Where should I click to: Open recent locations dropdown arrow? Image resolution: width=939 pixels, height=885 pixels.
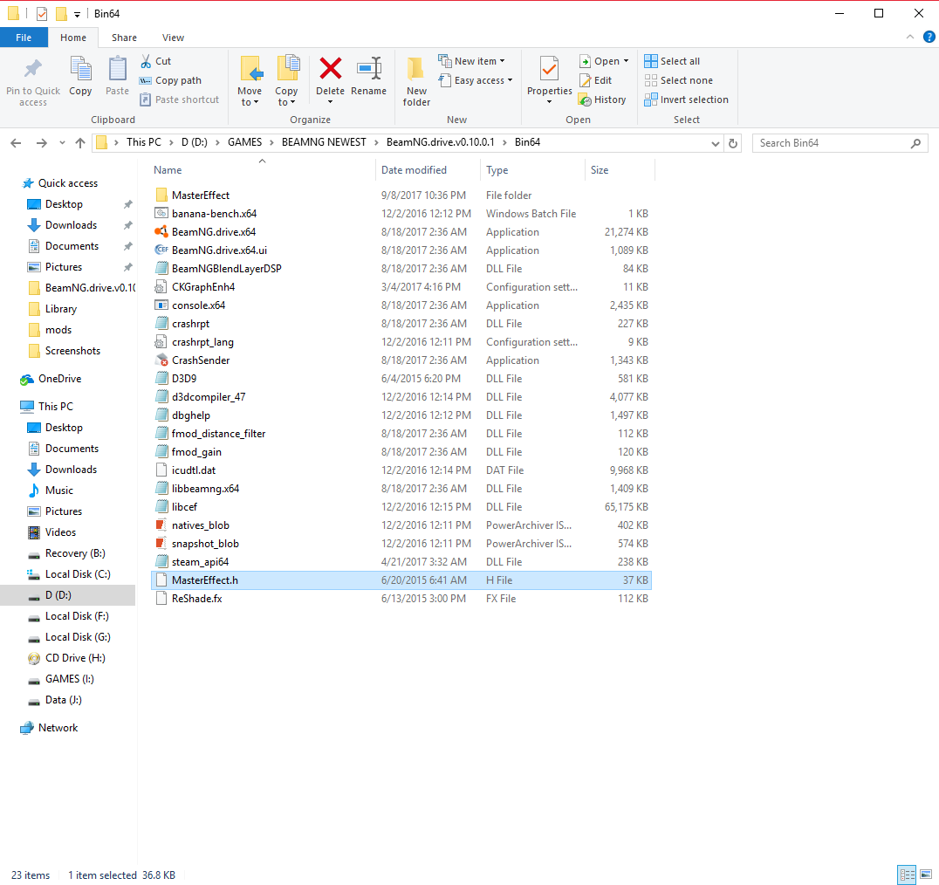[62, 143]
